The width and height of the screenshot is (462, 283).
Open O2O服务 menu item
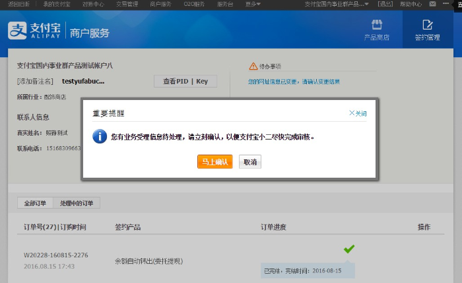click(x=194, y=4)
